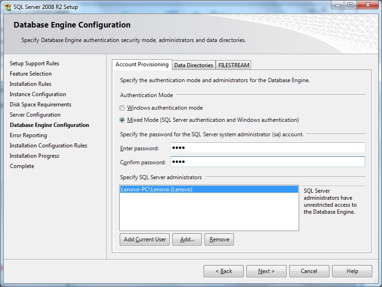Click Disk Space Requirements step
Viewport: 382px width, 287px height.
coord(41,105)
